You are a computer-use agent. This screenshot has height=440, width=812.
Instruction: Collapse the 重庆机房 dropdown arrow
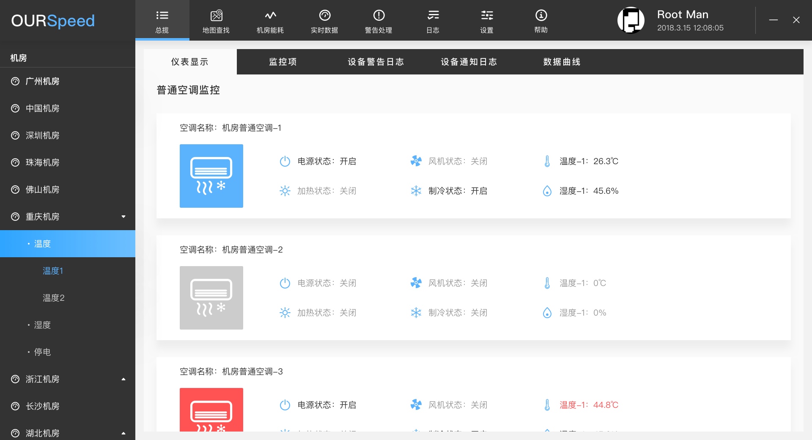click(123, 217)
